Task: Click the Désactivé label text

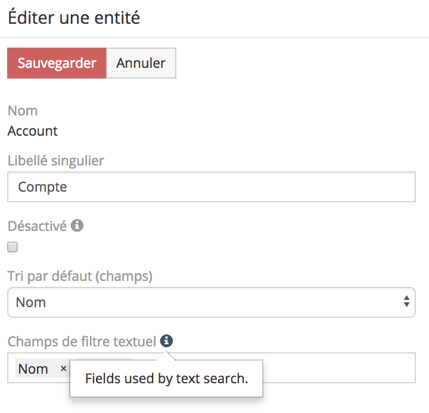Action: pos(37,226)
